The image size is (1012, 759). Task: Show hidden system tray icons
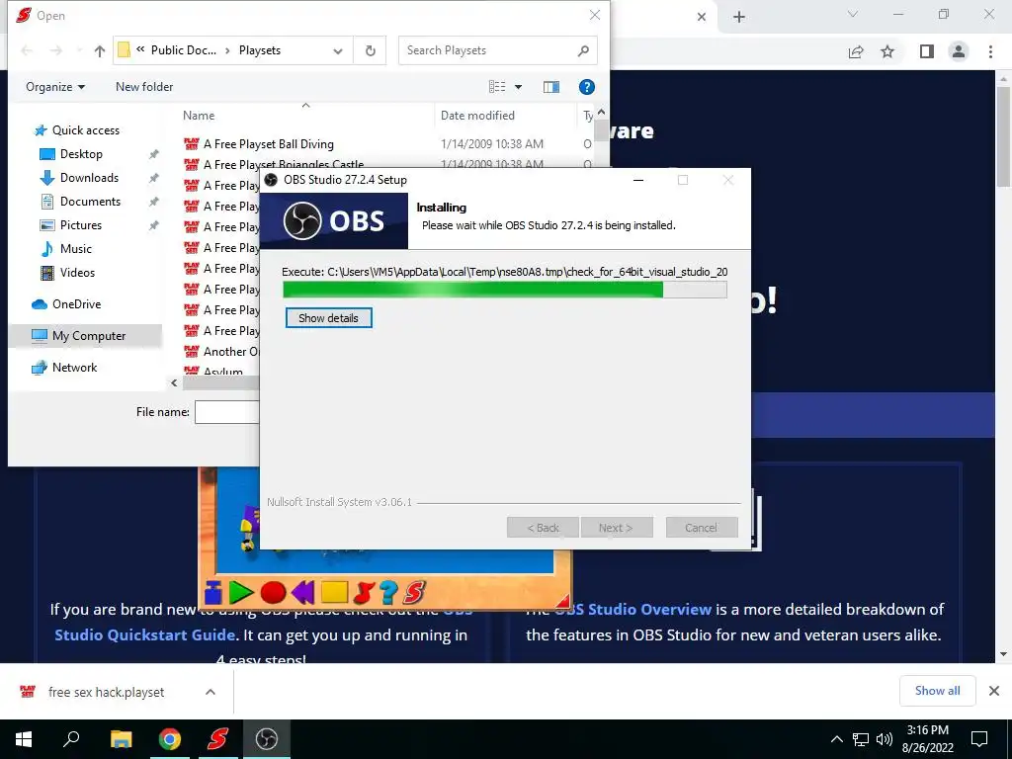click(836, 739)
